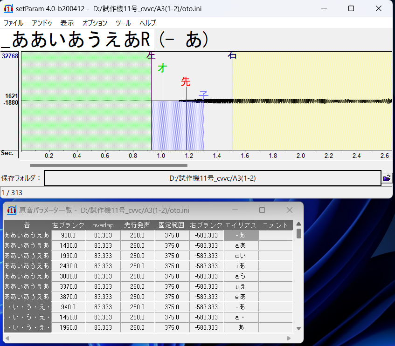Click the 固定範囲 column header

tap(172, 225)
